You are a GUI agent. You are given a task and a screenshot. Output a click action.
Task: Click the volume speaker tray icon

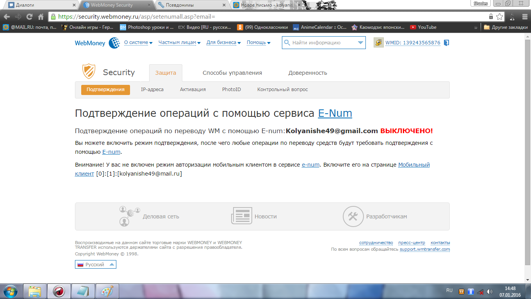pos(490,291)
